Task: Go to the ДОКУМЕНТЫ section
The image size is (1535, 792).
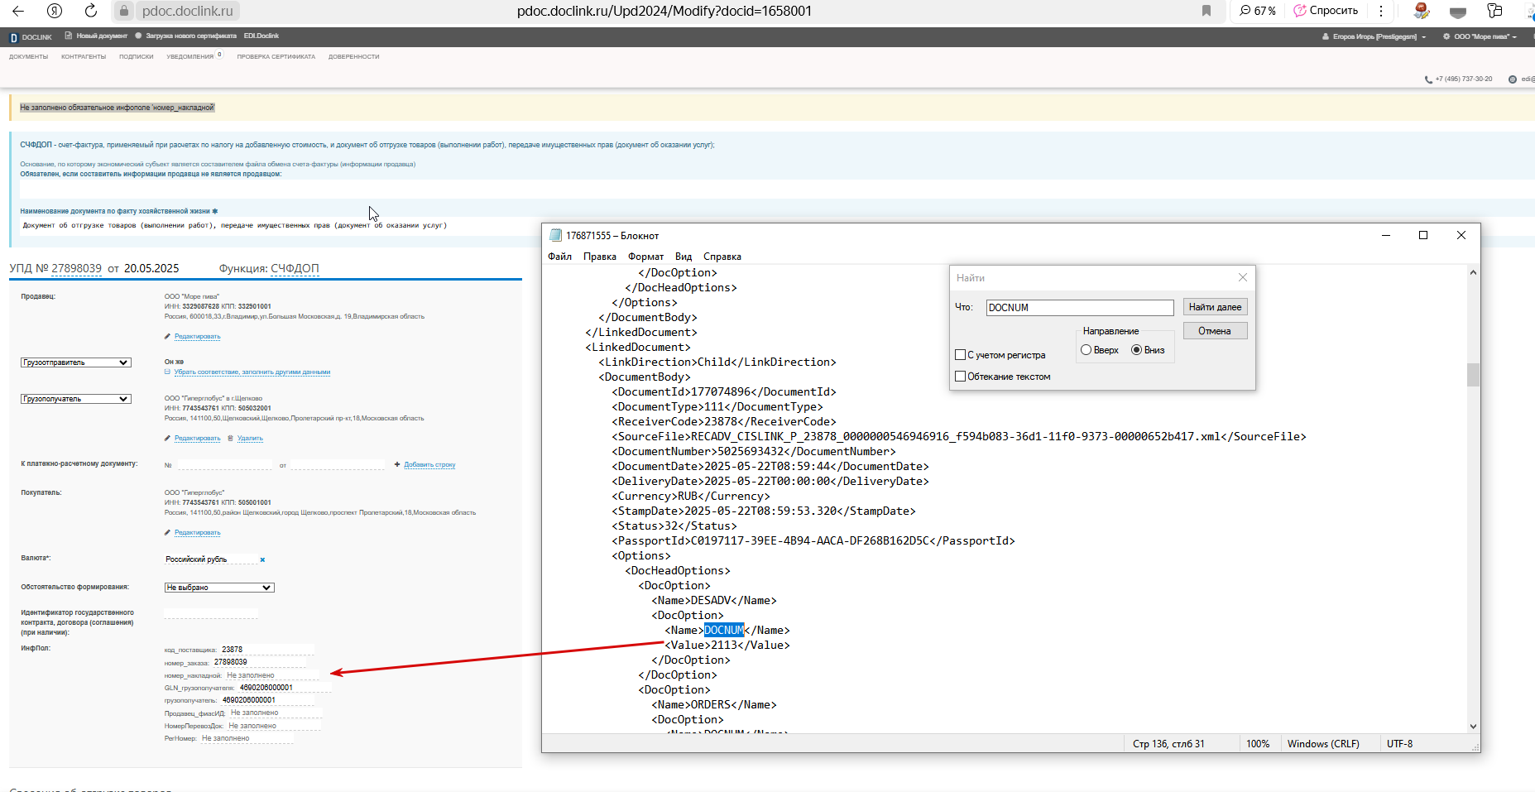Action: coord(28,57)
